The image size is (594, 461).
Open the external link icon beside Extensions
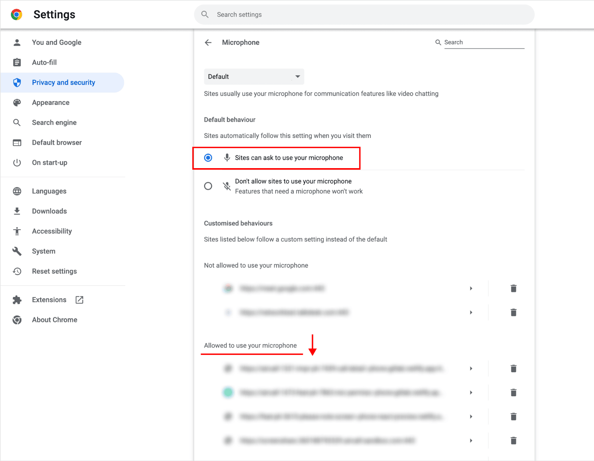[x=79, y=300]
